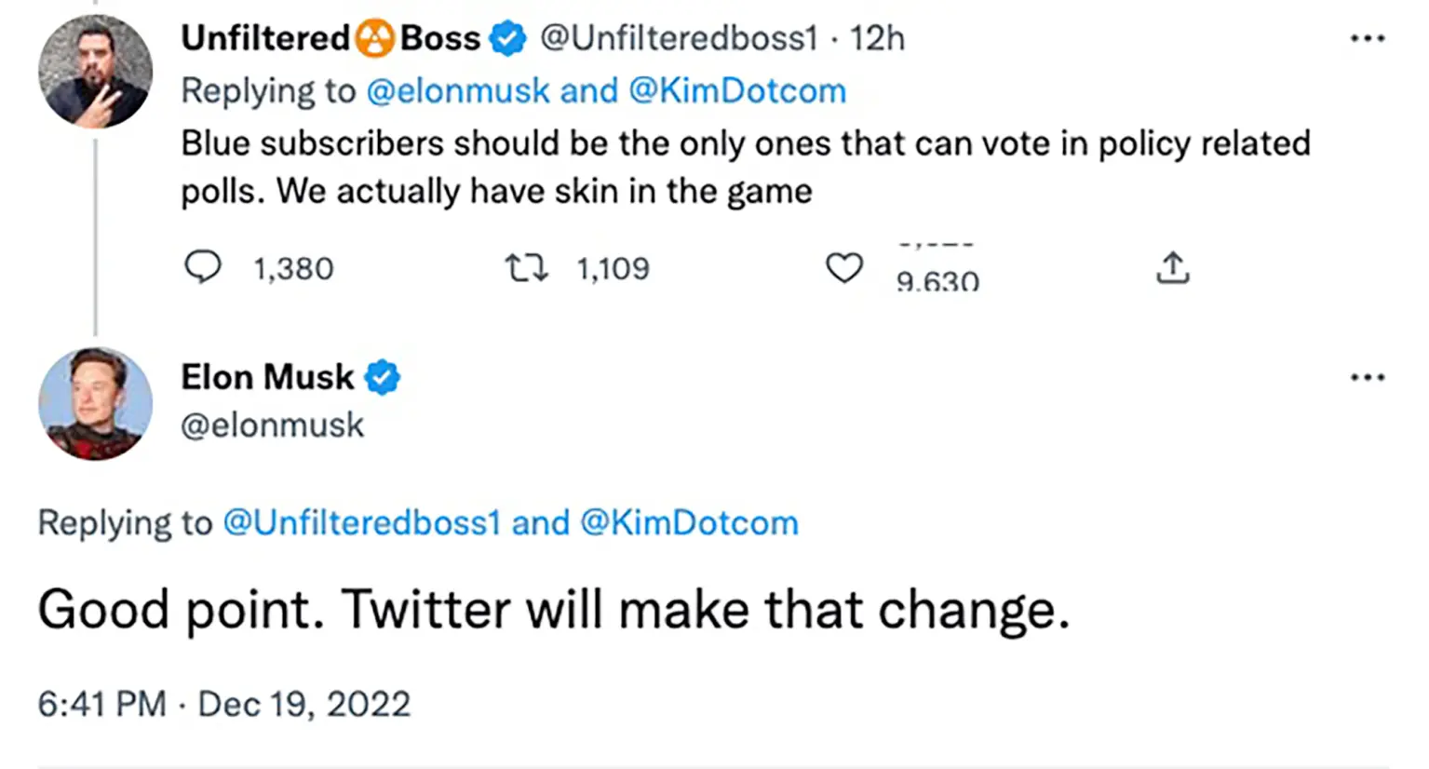Click the @elonmusk handle under Elon's name

(272, 425)
